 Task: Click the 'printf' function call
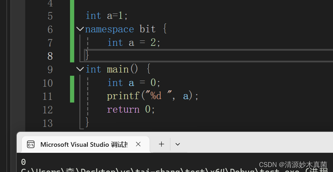pyautogui.click(x=123, y=96)
